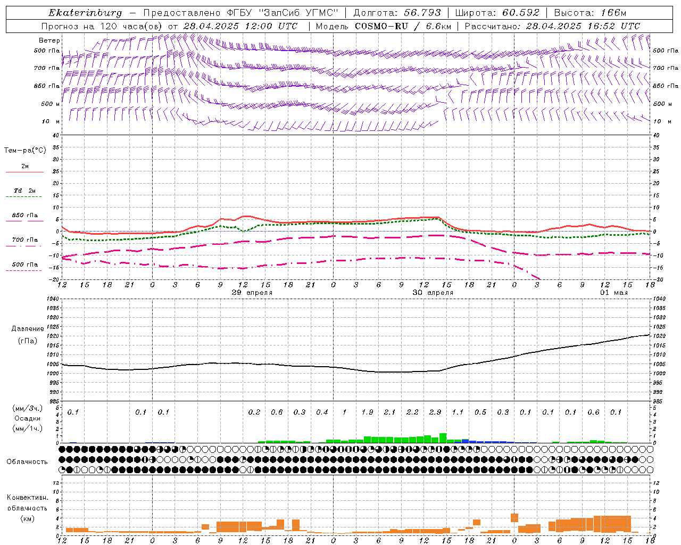Click the 'Ветер' wind panel label
The image size is (681, 545).
(49, 40)
